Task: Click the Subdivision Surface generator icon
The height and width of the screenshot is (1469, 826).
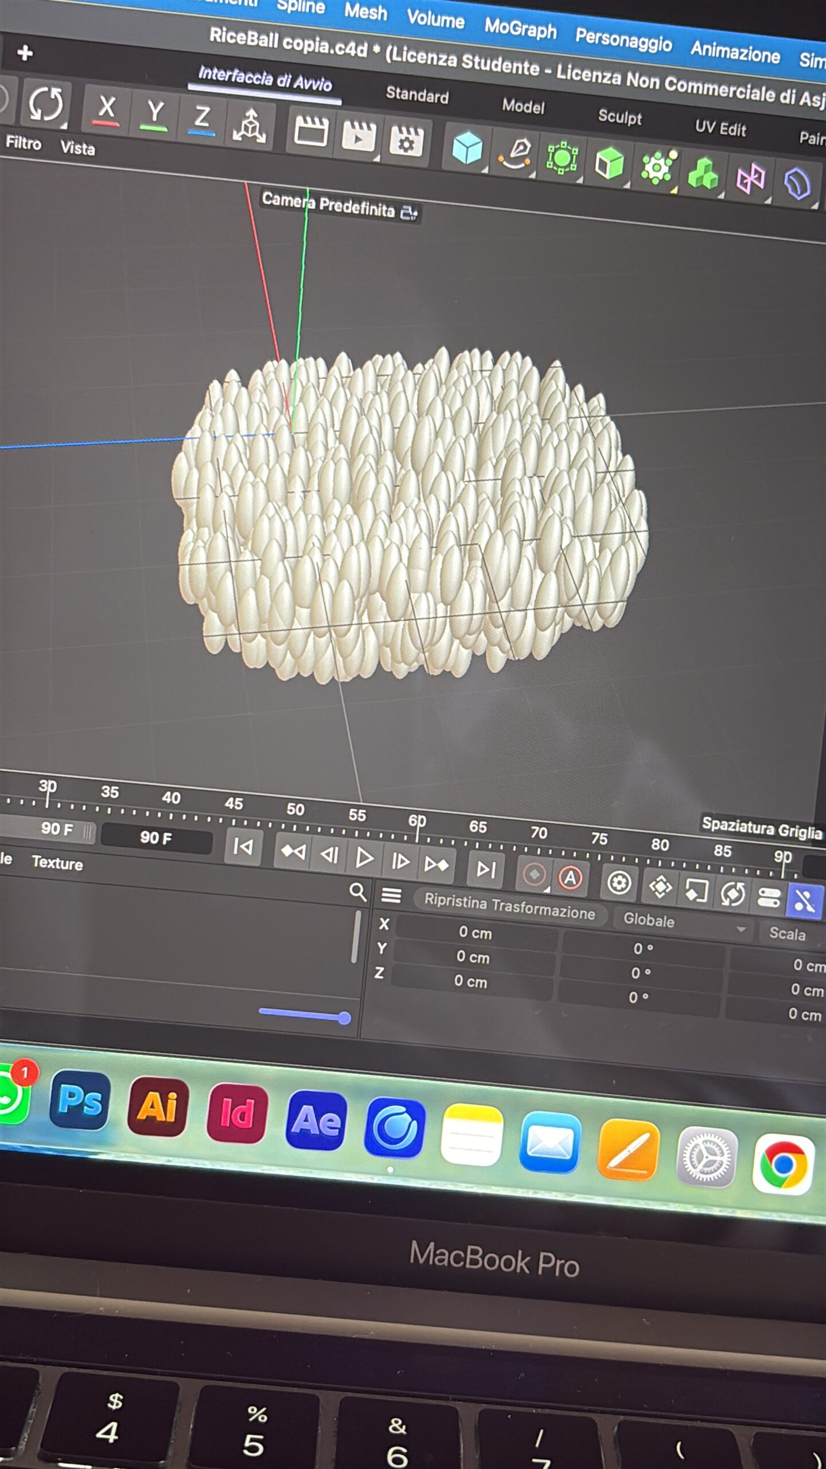Action: pos(562,158)
